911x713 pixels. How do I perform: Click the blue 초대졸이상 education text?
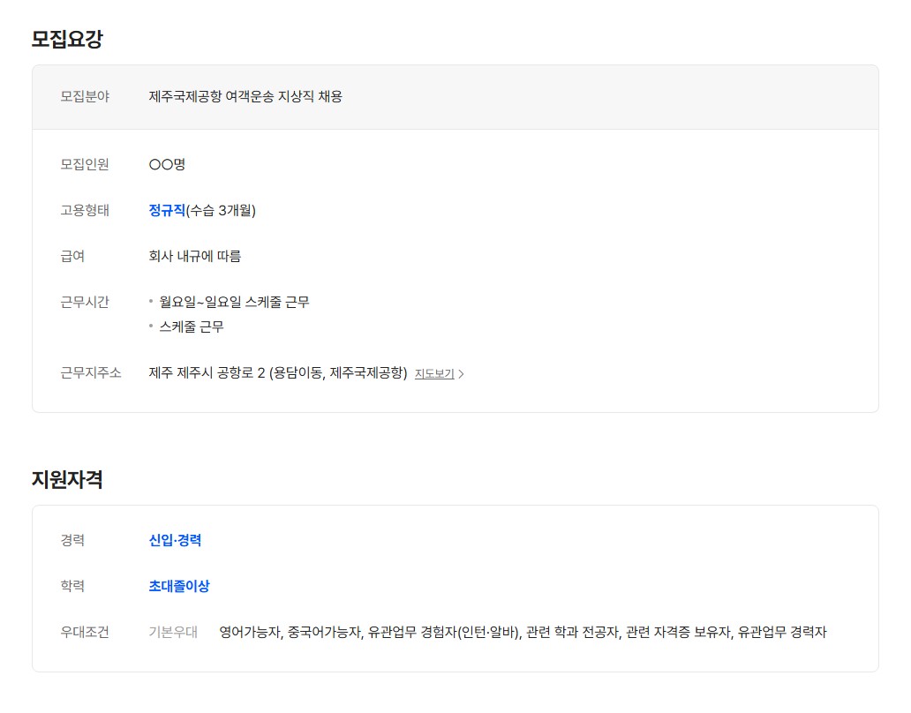(179, 586)
